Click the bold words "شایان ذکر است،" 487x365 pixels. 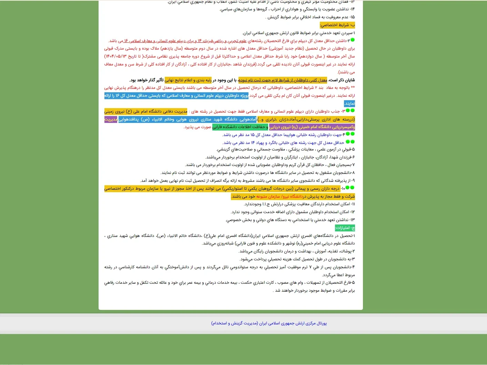pyautogui.click(x=342, y=80)
